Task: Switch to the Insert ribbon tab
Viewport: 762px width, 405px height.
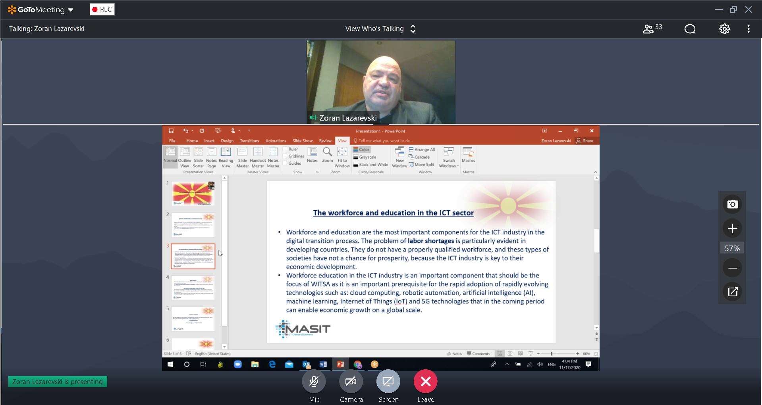Action: (209, 141)
